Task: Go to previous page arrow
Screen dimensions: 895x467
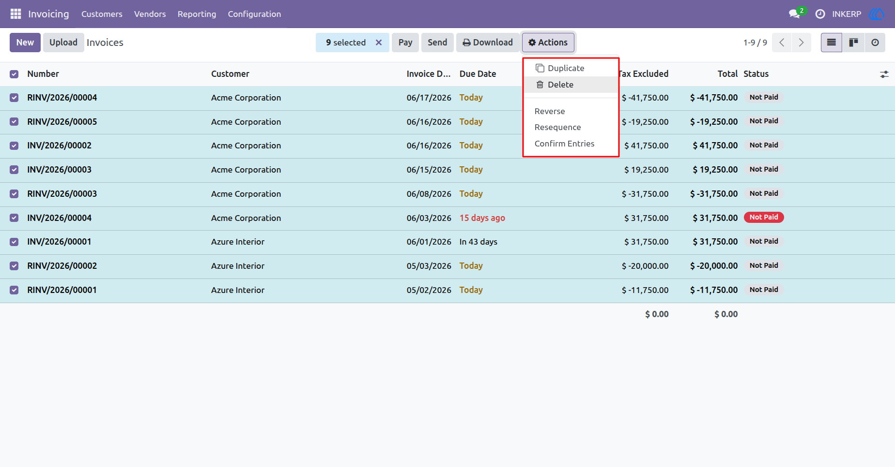Action: 782,43
